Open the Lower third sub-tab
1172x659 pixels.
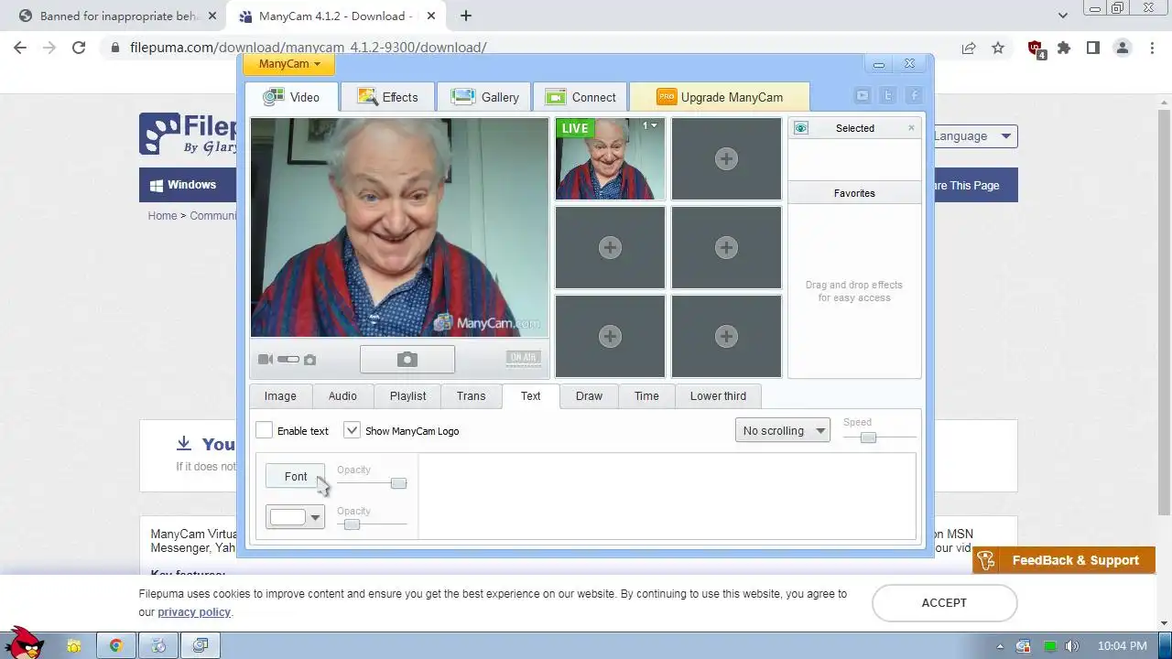pyautogui.click(x=718, y=395)
